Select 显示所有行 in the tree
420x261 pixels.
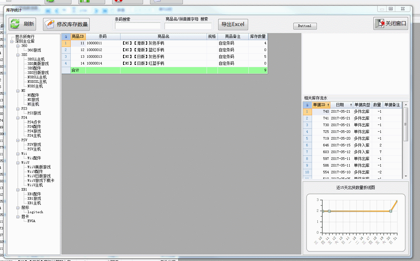25,37
